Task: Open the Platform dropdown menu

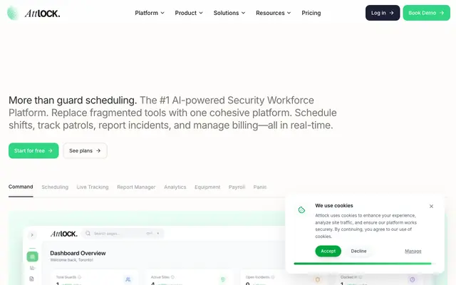Action: point(150,13)
